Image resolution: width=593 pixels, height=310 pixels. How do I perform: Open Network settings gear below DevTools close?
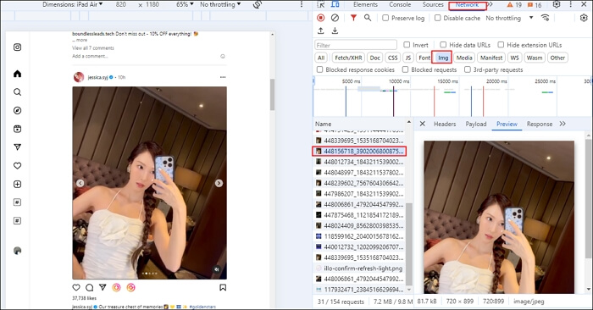[584, 18]
